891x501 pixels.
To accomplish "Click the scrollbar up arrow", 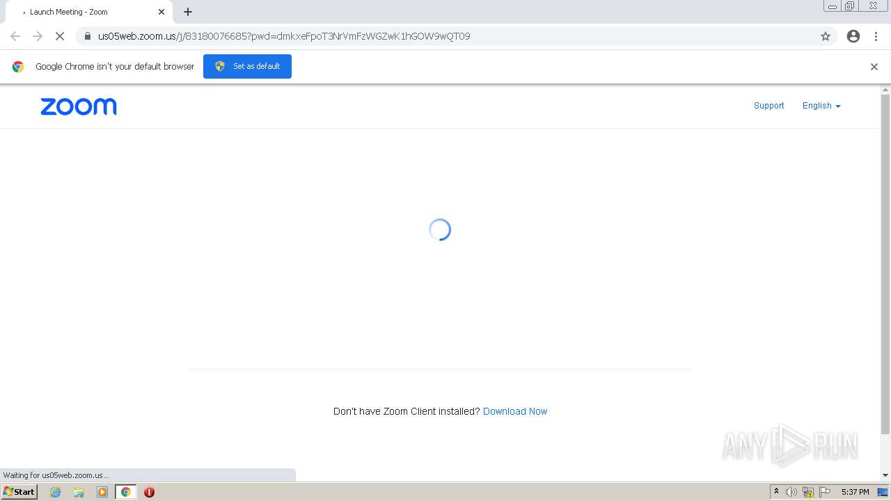I will pos(885,90).
